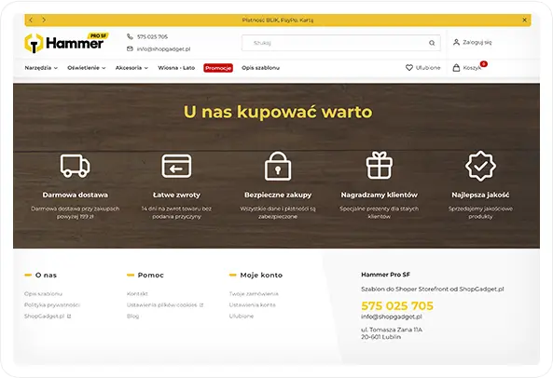Open the red Promocje menu item
The height and width of the screenshot is (378, 553).
218,68
